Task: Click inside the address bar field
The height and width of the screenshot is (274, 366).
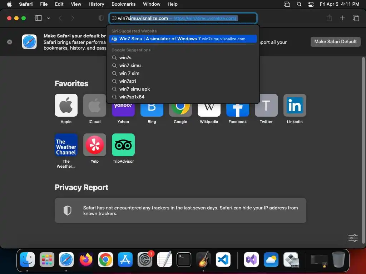Action: pos(183,18)
